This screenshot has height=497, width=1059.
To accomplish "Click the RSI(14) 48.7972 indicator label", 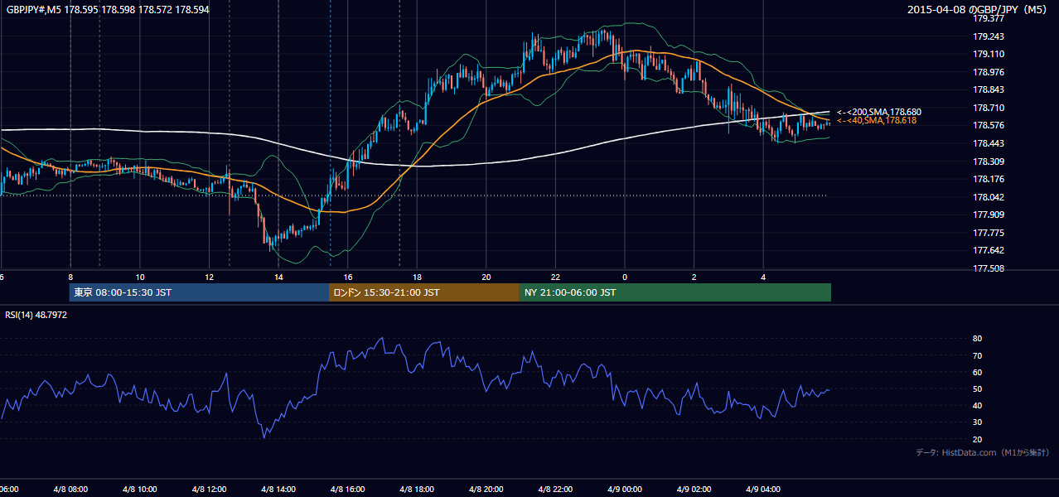I will click(36, 315).
